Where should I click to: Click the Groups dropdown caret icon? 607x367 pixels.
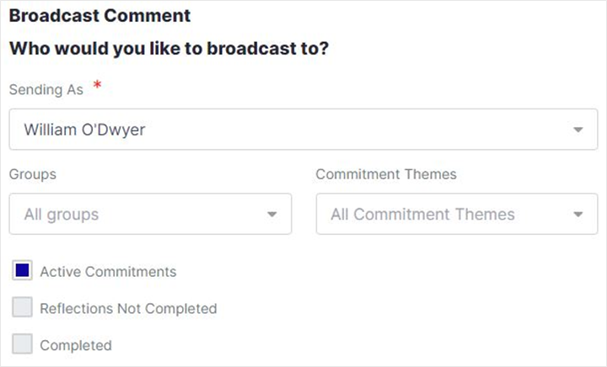pos(271,215)
